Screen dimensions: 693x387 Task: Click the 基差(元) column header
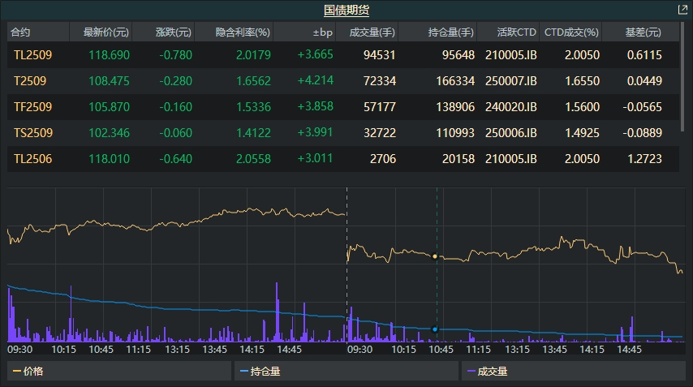coord(642,32)
